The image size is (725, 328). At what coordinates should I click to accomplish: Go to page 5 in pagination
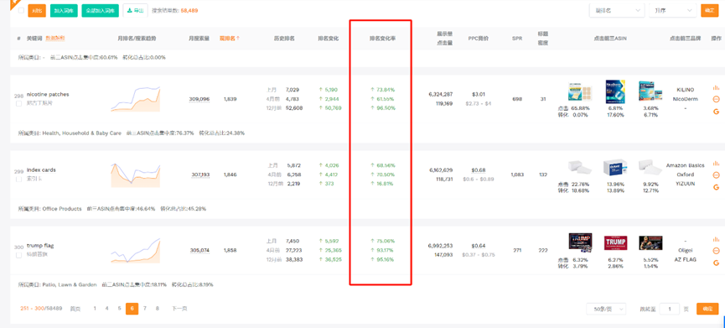(x=119, y=309)
